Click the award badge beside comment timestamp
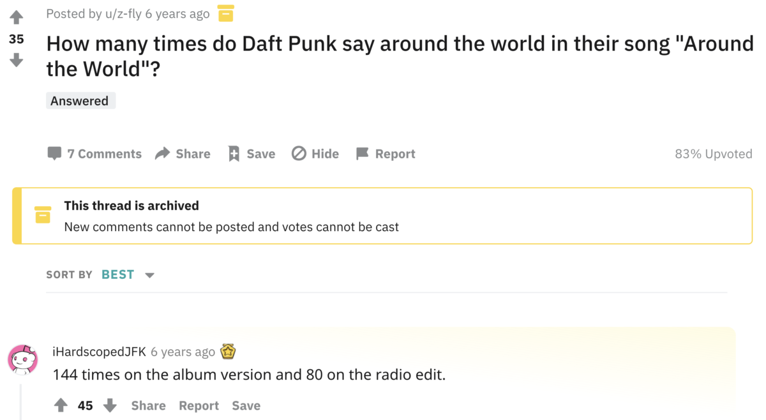766x420 pixels. (x=228, y=351)
